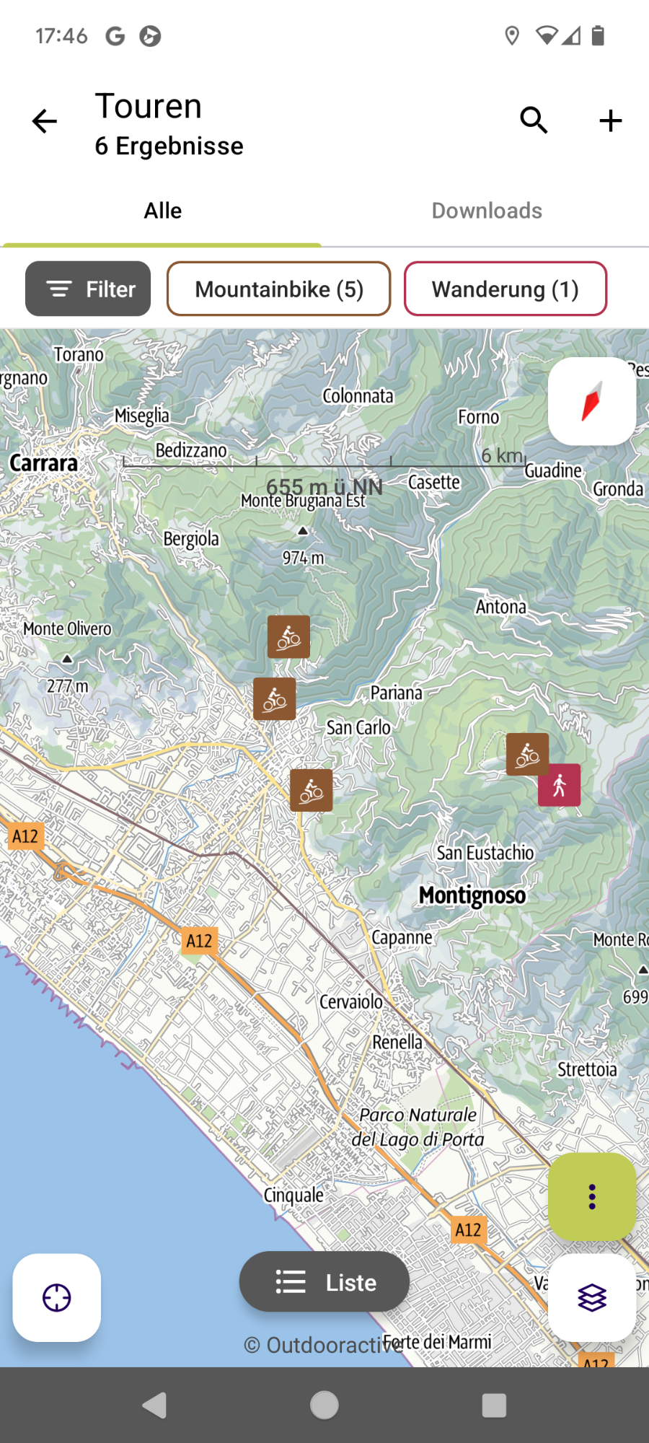
Task: Tap the back arrow beside Touren
Action: coord(45,121)
